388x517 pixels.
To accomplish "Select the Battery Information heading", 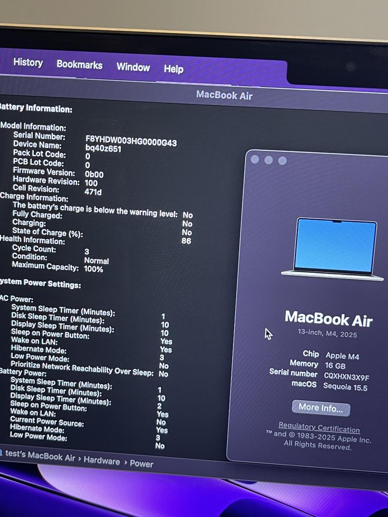I will (35, 108).
